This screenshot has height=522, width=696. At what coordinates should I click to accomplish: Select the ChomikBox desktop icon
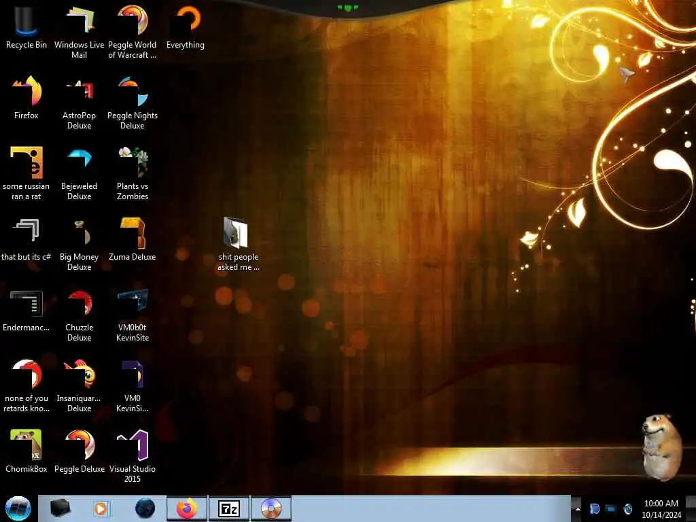27,451
